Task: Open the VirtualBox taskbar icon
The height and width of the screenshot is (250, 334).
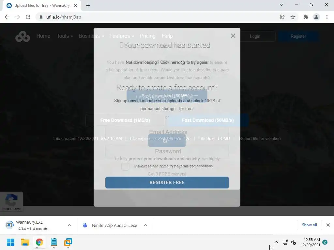Action: pos(68,242)
